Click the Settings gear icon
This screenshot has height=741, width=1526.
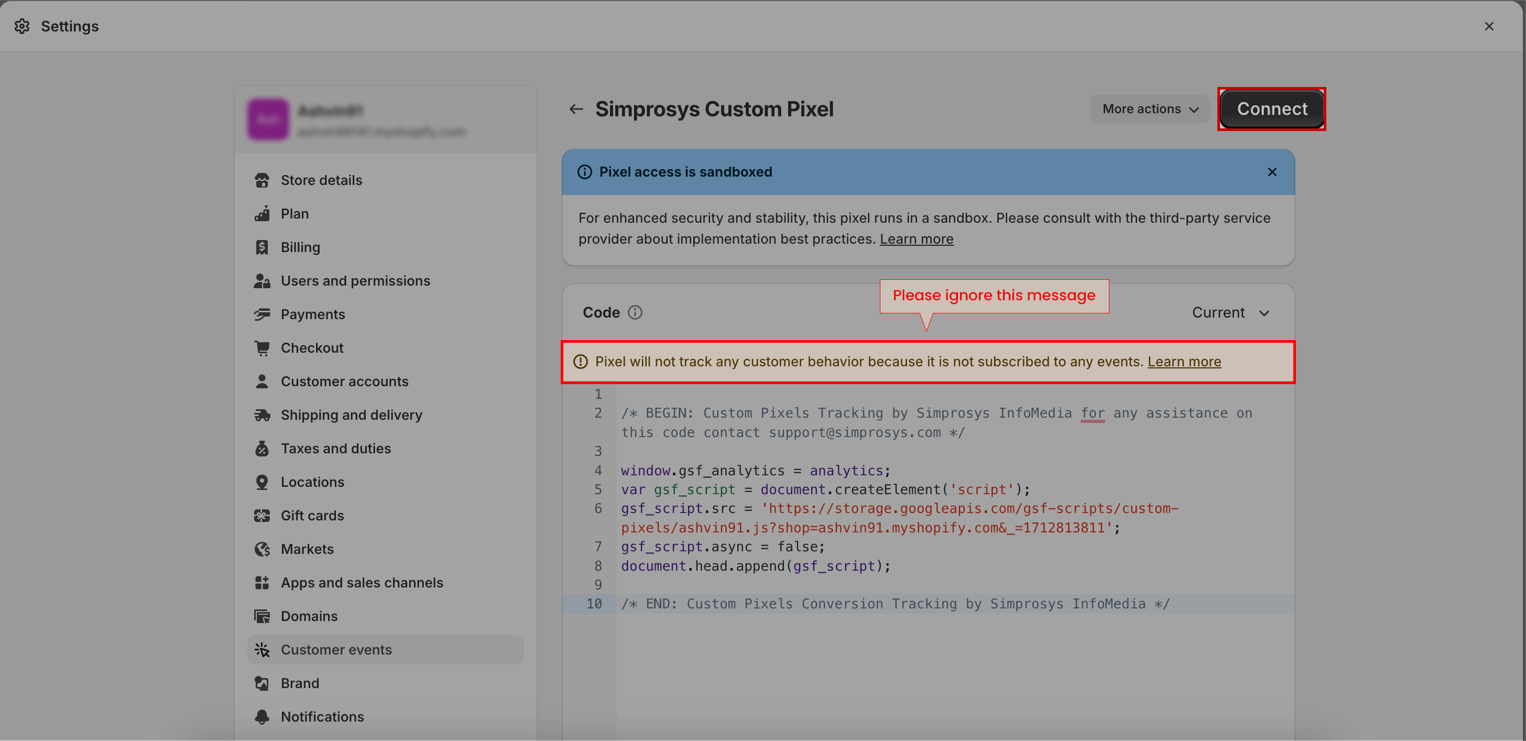click(22, 26)
